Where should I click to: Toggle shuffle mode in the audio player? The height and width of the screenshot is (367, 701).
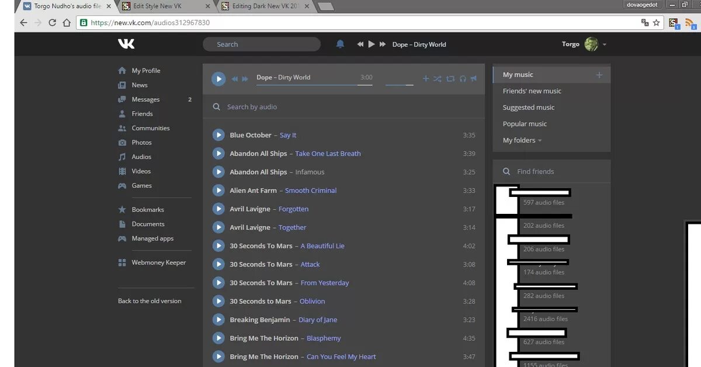[437, 78]
